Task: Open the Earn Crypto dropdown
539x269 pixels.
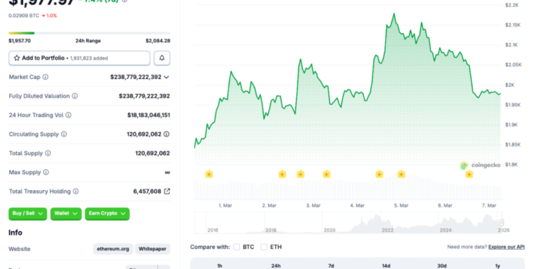Action: [x=107, y=214]
